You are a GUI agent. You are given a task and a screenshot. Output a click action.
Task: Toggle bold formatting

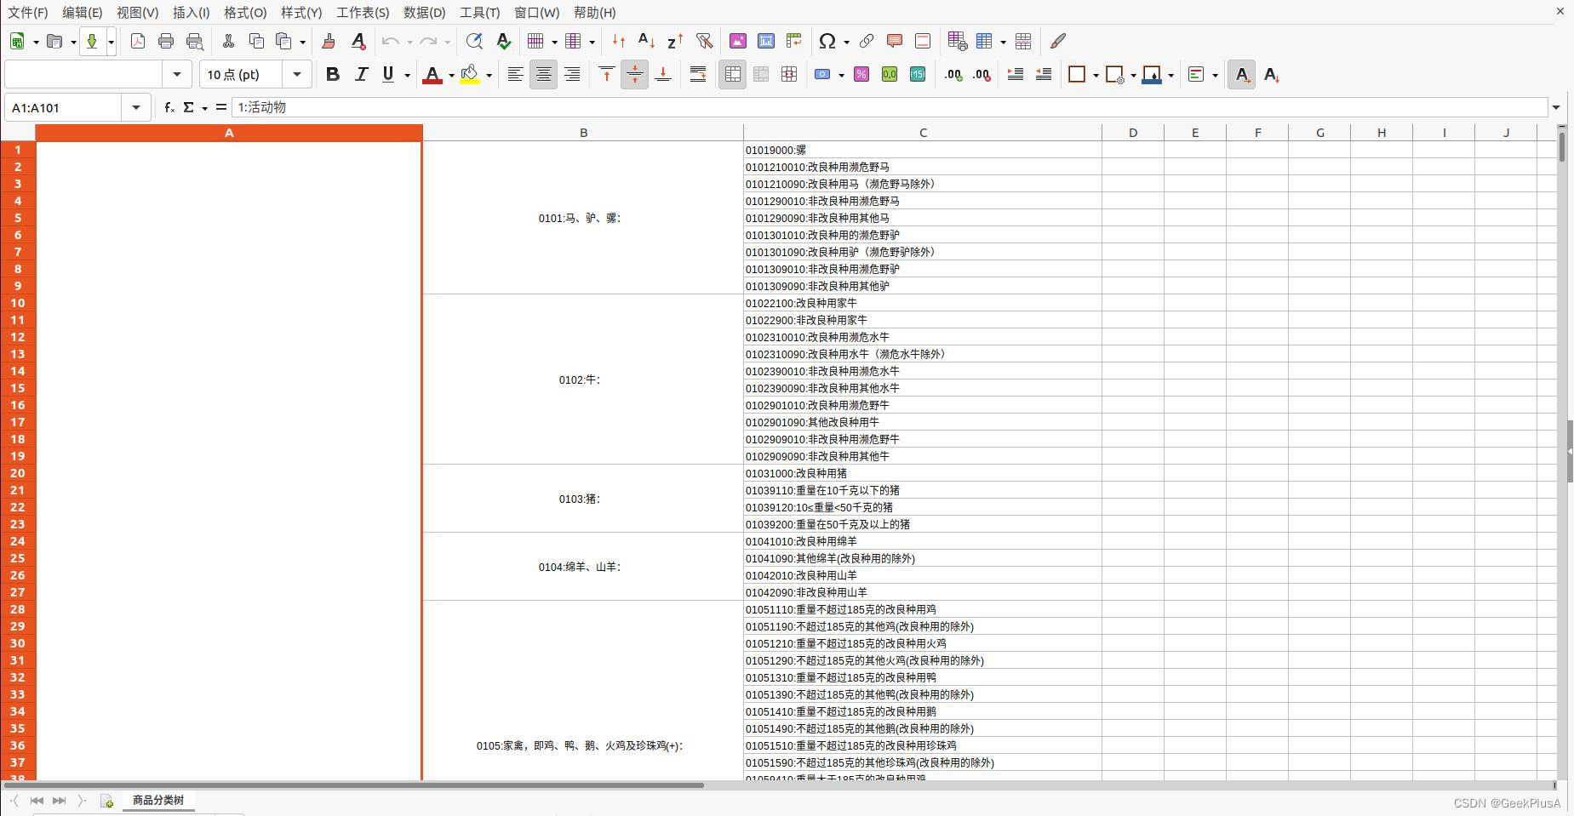(333, 75)
